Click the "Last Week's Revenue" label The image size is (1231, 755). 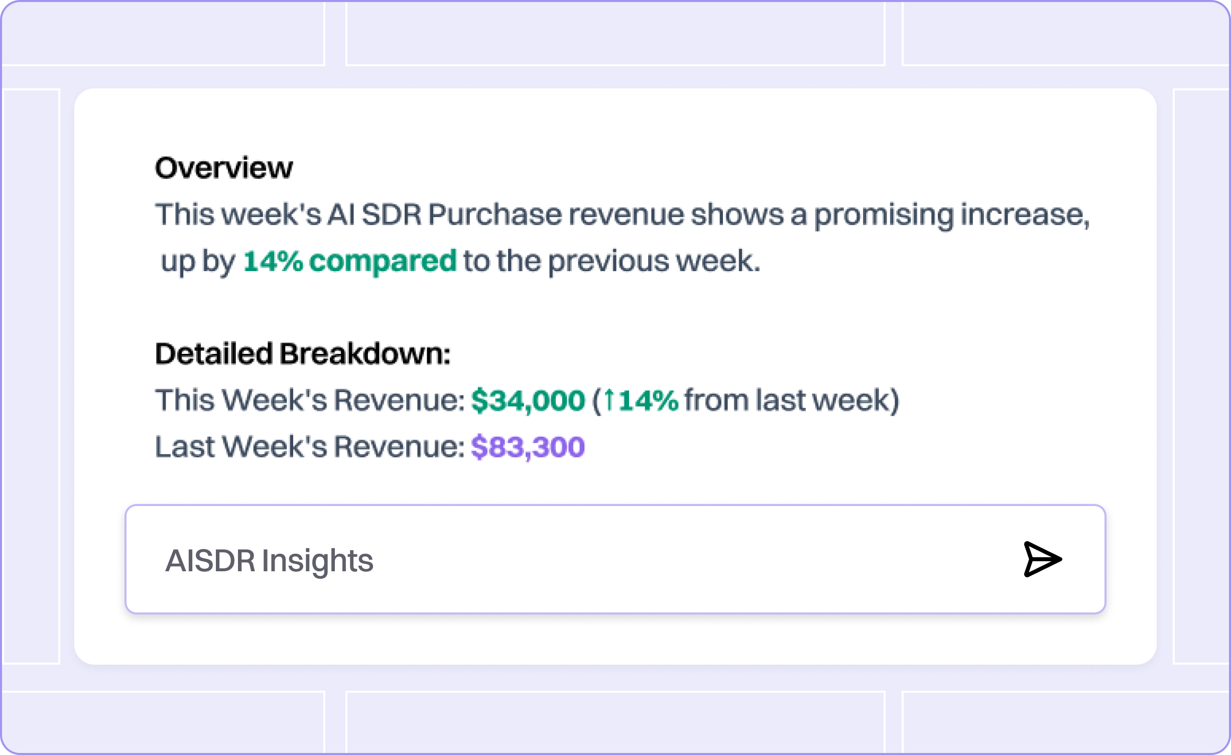tap(310, 447)
